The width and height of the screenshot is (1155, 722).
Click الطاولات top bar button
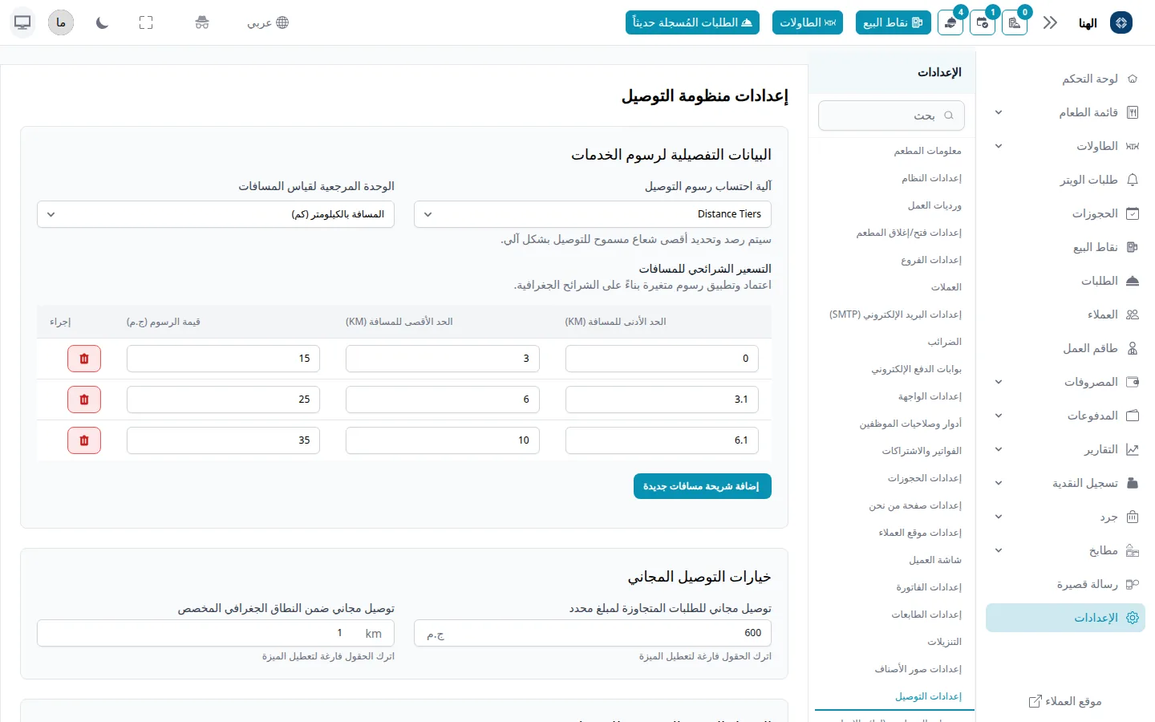tap(808, 22)
